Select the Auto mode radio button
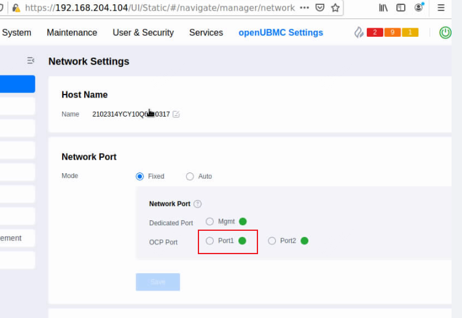The image size is (462, 318). click(x=190, y=176)
